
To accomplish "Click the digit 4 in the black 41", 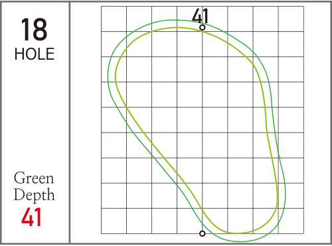I will 197,16.
